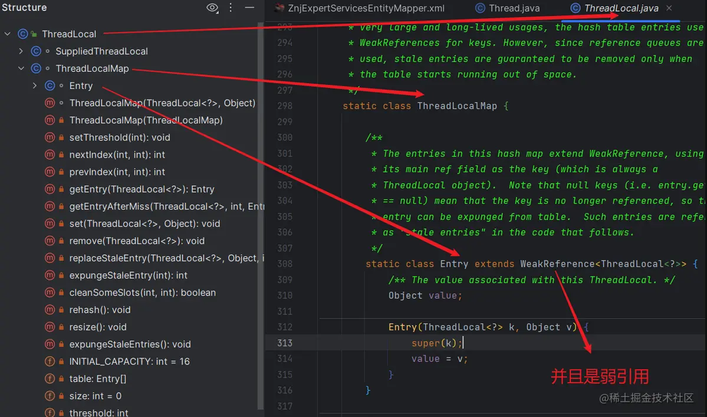Click the method icon beside nextIndex(int, int): int
The width and height of the screenshot is (707, 417).
point(50,155)
